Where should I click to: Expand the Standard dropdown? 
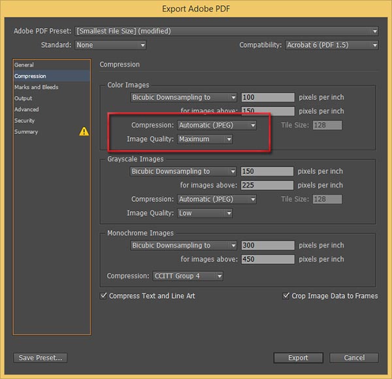(x=110, y=45)
